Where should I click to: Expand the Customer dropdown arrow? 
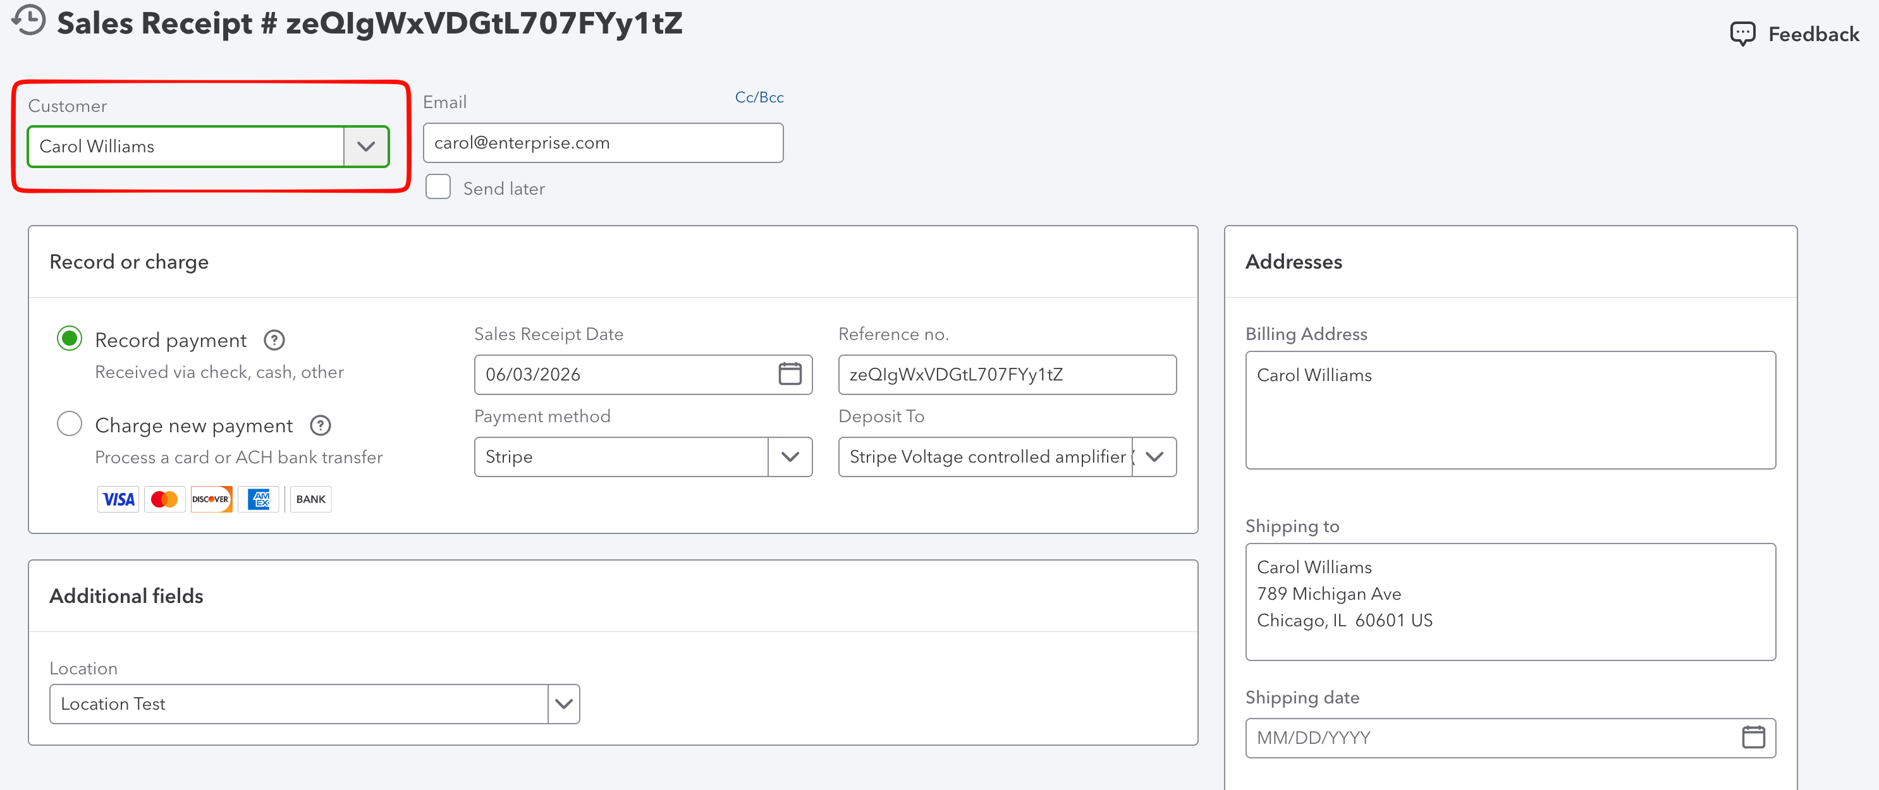click(366, 147)
